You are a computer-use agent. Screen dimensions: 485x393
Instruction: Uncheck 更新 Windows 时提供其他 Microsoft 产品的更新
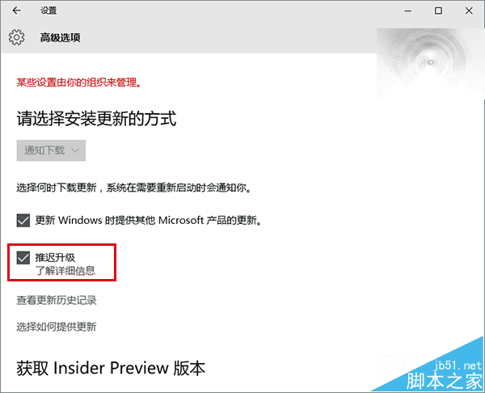(23, 221)
